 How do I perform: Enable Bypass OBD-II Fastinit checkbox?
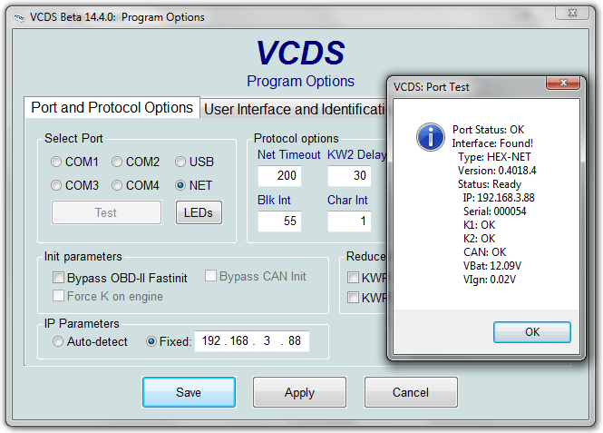point(58,278)
